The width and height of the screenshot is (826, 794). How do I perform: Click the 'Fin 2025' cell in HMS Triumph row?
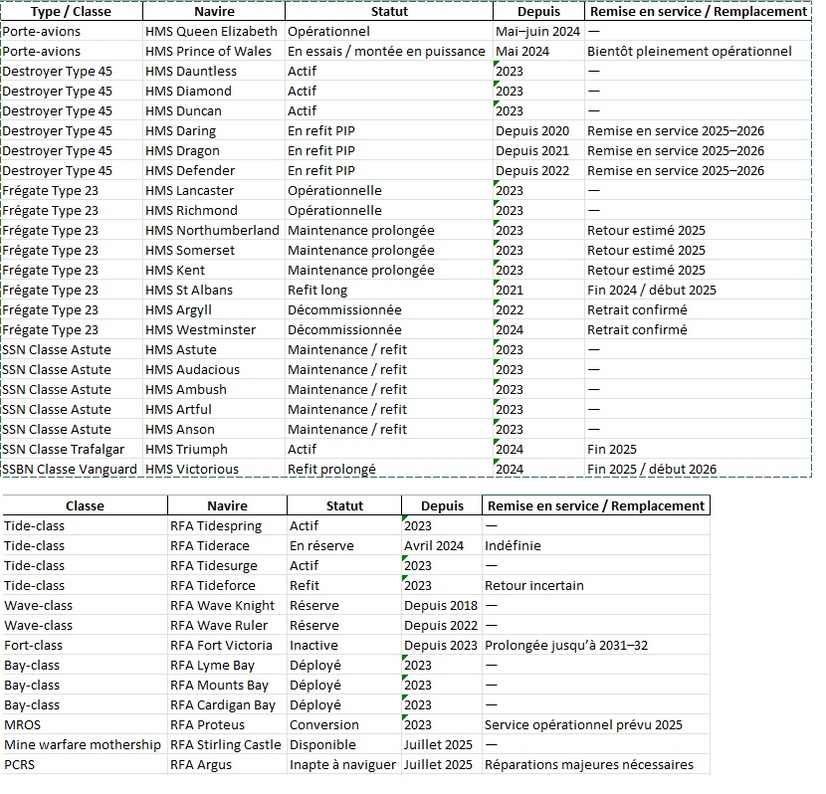point(698,450)
